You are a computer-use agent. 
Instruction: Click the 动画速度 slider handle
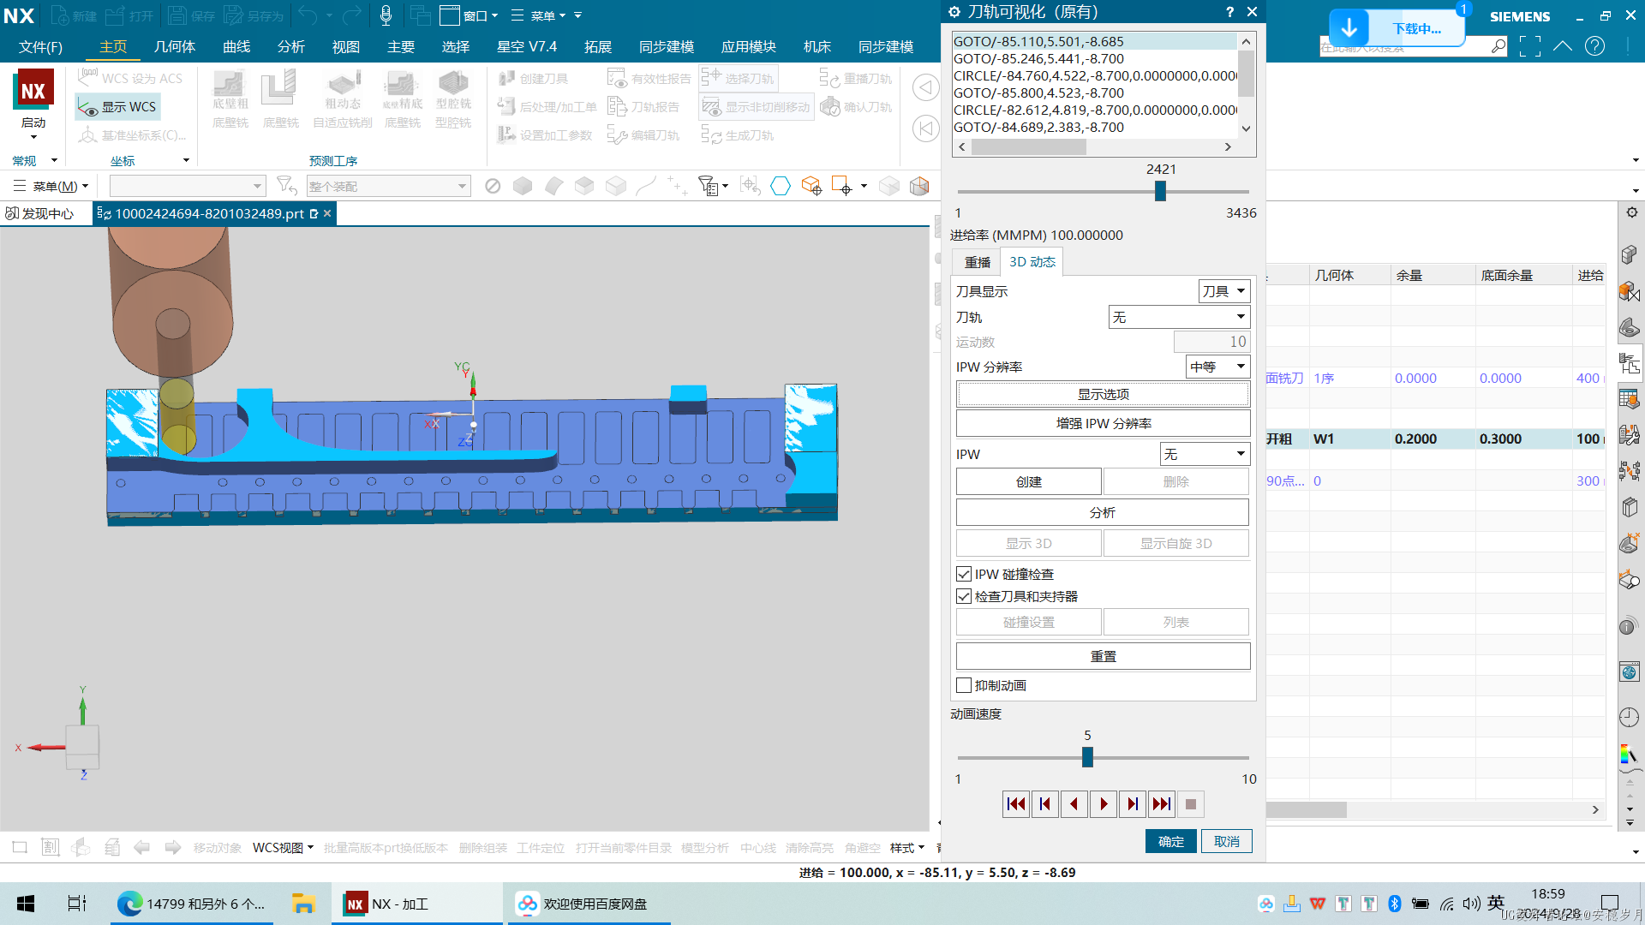(x=1087, y=757)
